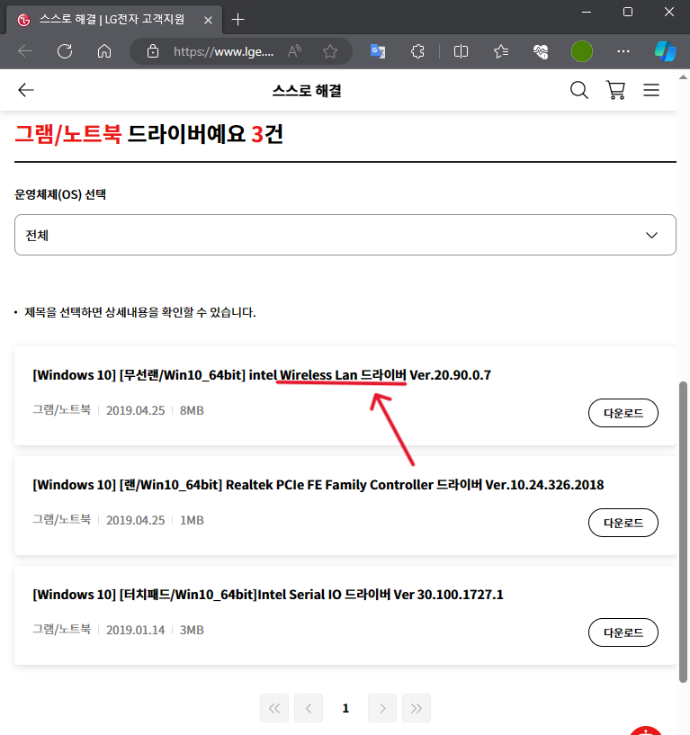Click the scrollbar up arrow
This screenshot has height=735, width=690.
click(x=683, y=76)
